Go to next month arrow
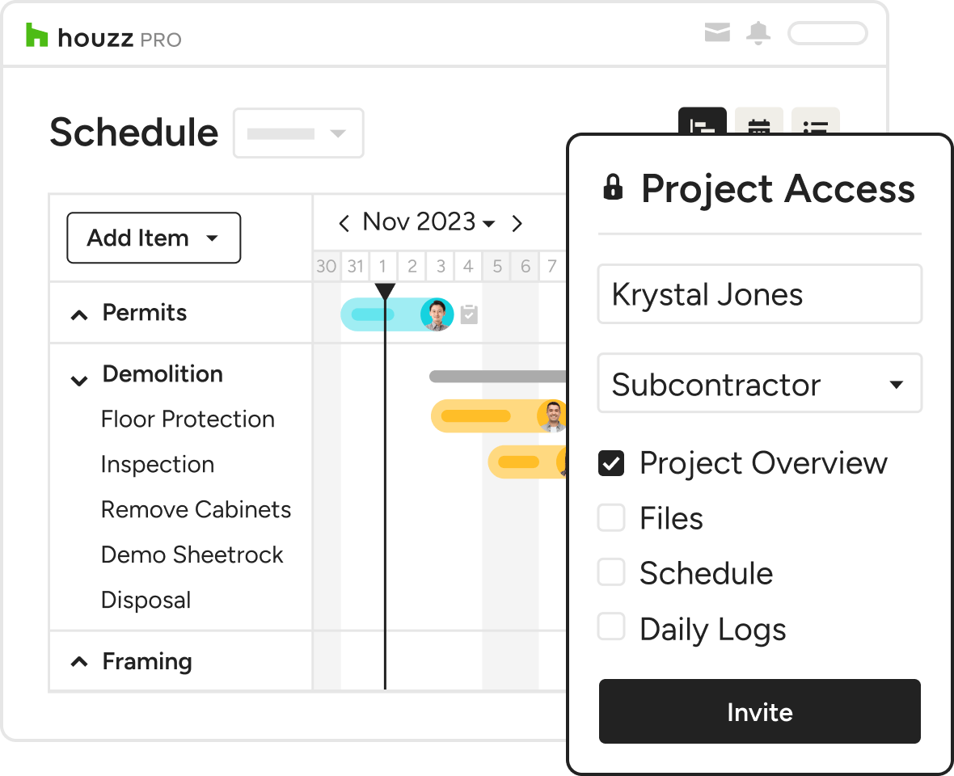954x776 pixels. [x=517, y=223]
